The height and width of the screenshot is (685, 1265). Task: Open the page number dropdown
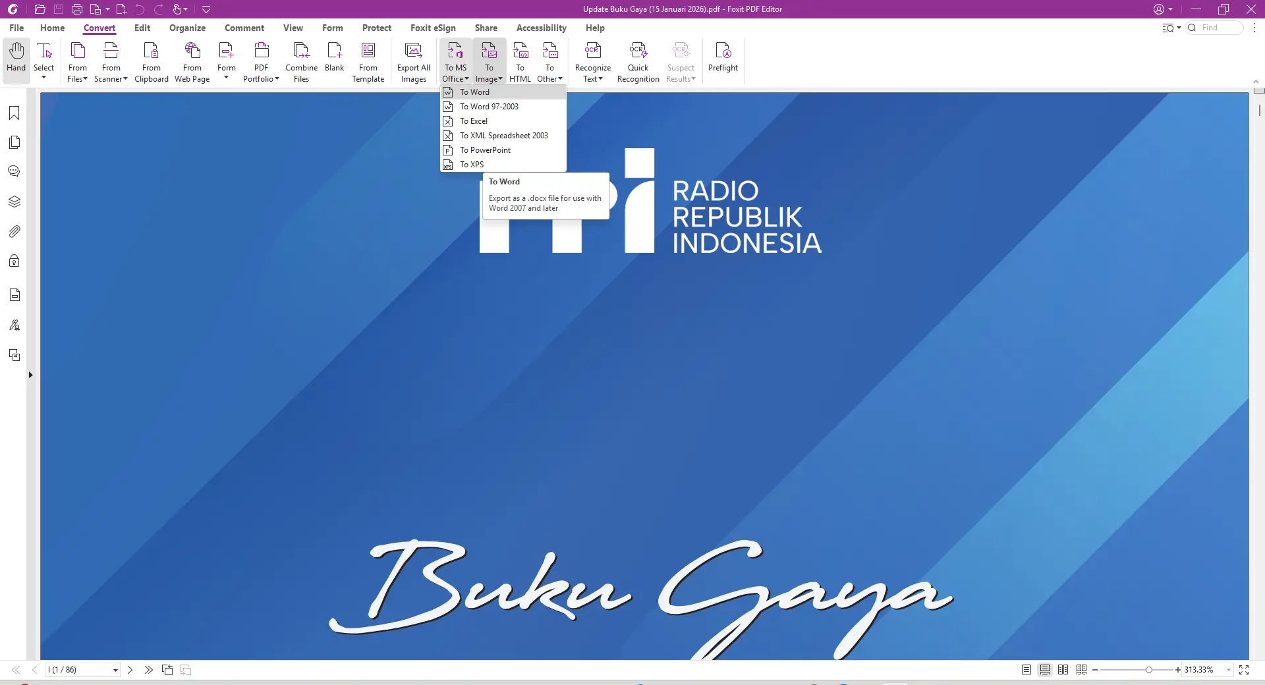115,671
